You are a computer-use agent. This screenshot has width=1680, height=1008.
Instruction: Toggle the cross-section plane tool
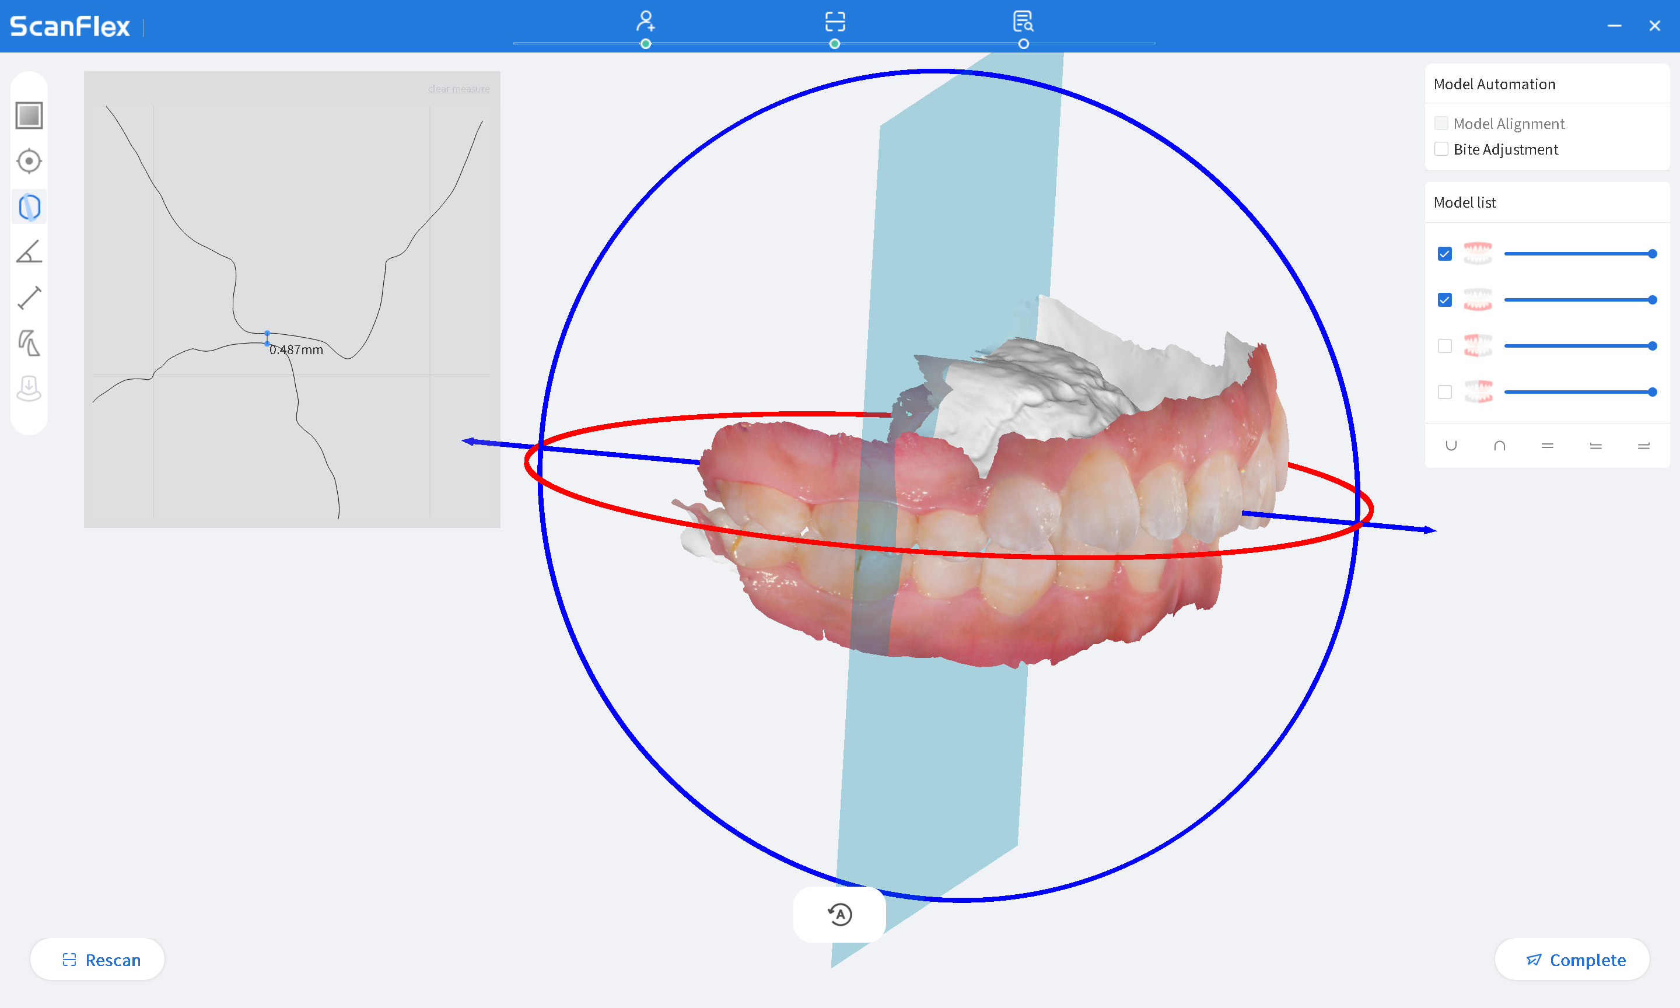29,206
